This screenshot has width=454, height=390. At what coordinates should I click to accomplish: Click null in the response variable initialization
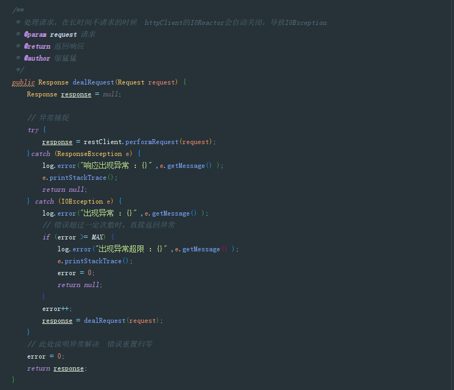pos(110,94)
